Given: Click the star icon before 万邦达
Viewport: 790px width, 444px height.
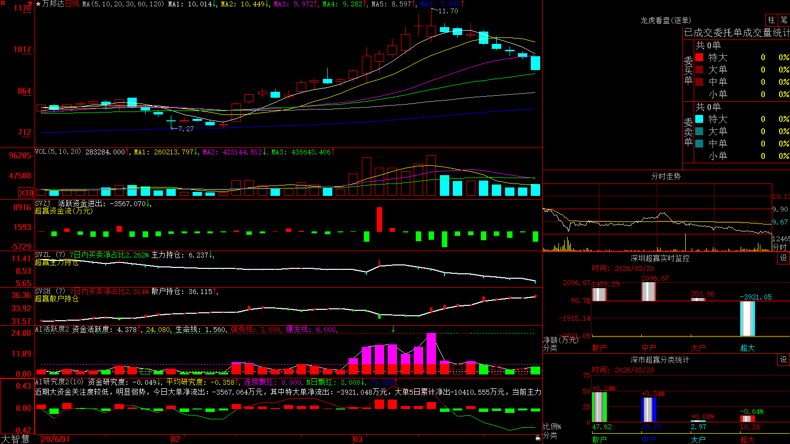Looking at the screenshot, I should (x=38, y=4).
